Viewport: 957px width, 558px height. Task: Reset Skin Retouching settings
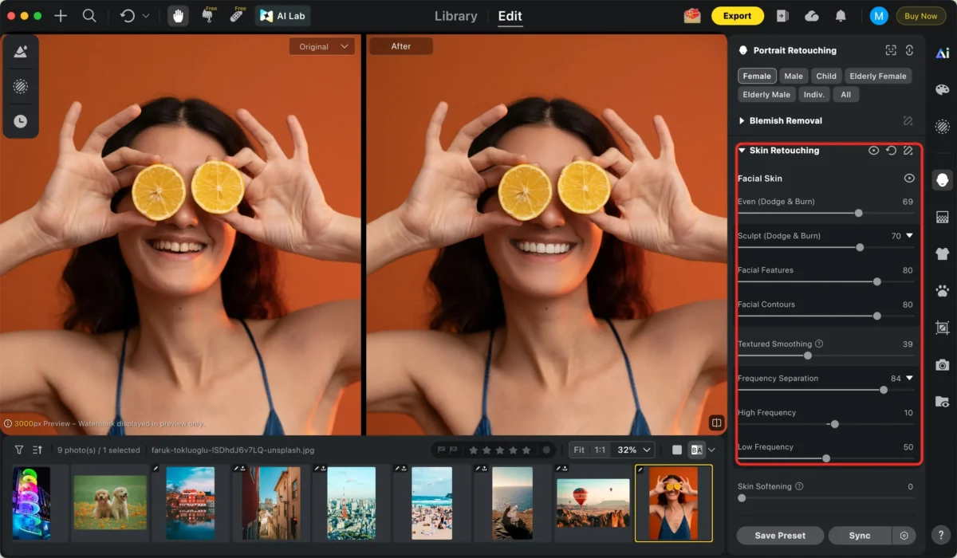891,151
